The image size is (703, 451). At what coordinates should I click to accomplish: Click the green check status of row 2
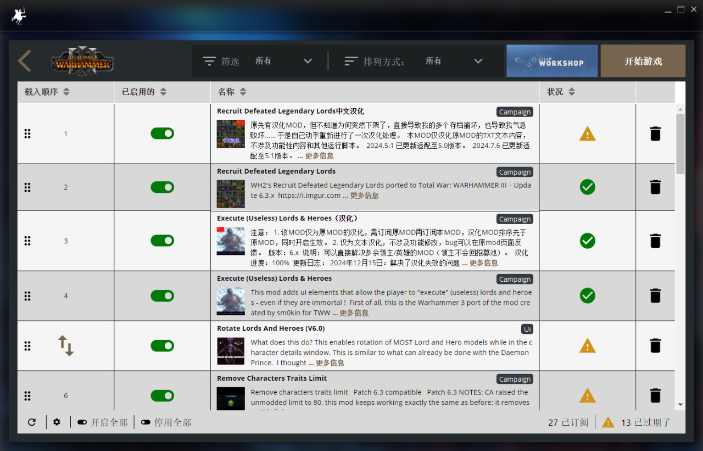[x=588, y=187]
